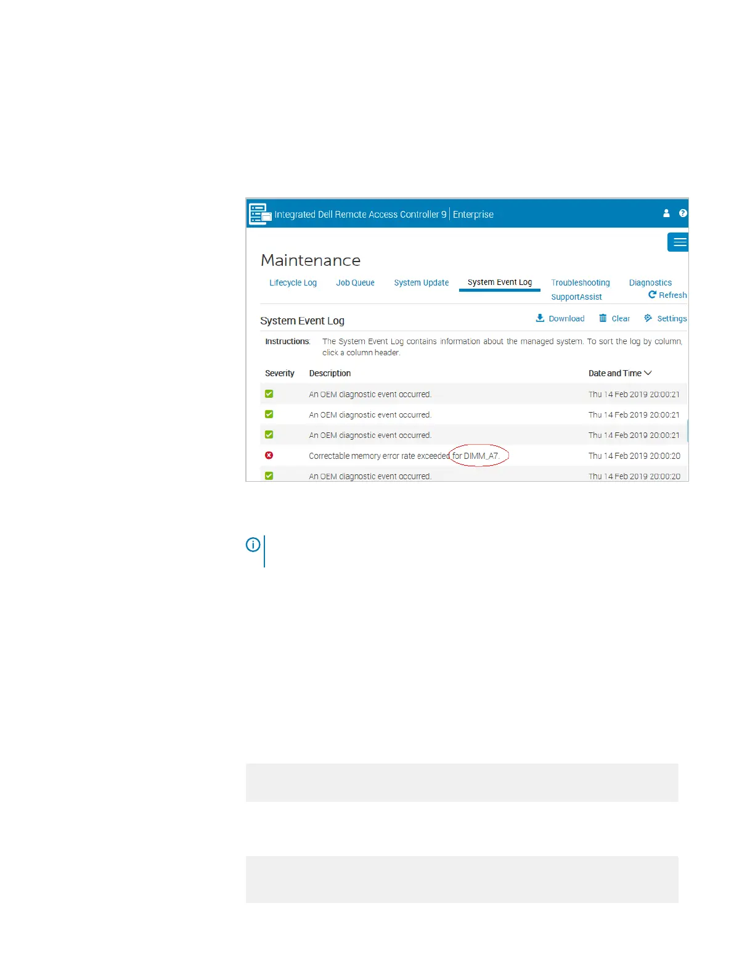The image size is (734, 977).
Task: Click 'Integrated Dell Remote Access Controller 9' title
Action: coord(361,214)
